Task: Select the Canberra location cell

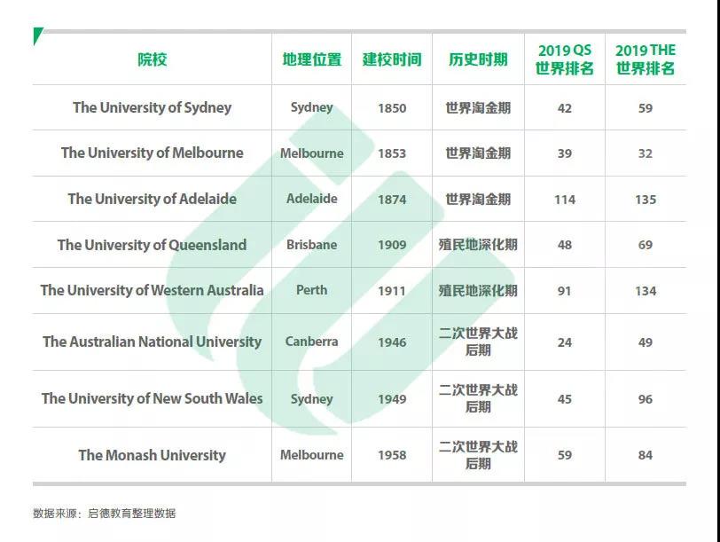Action: pos(311,342)
